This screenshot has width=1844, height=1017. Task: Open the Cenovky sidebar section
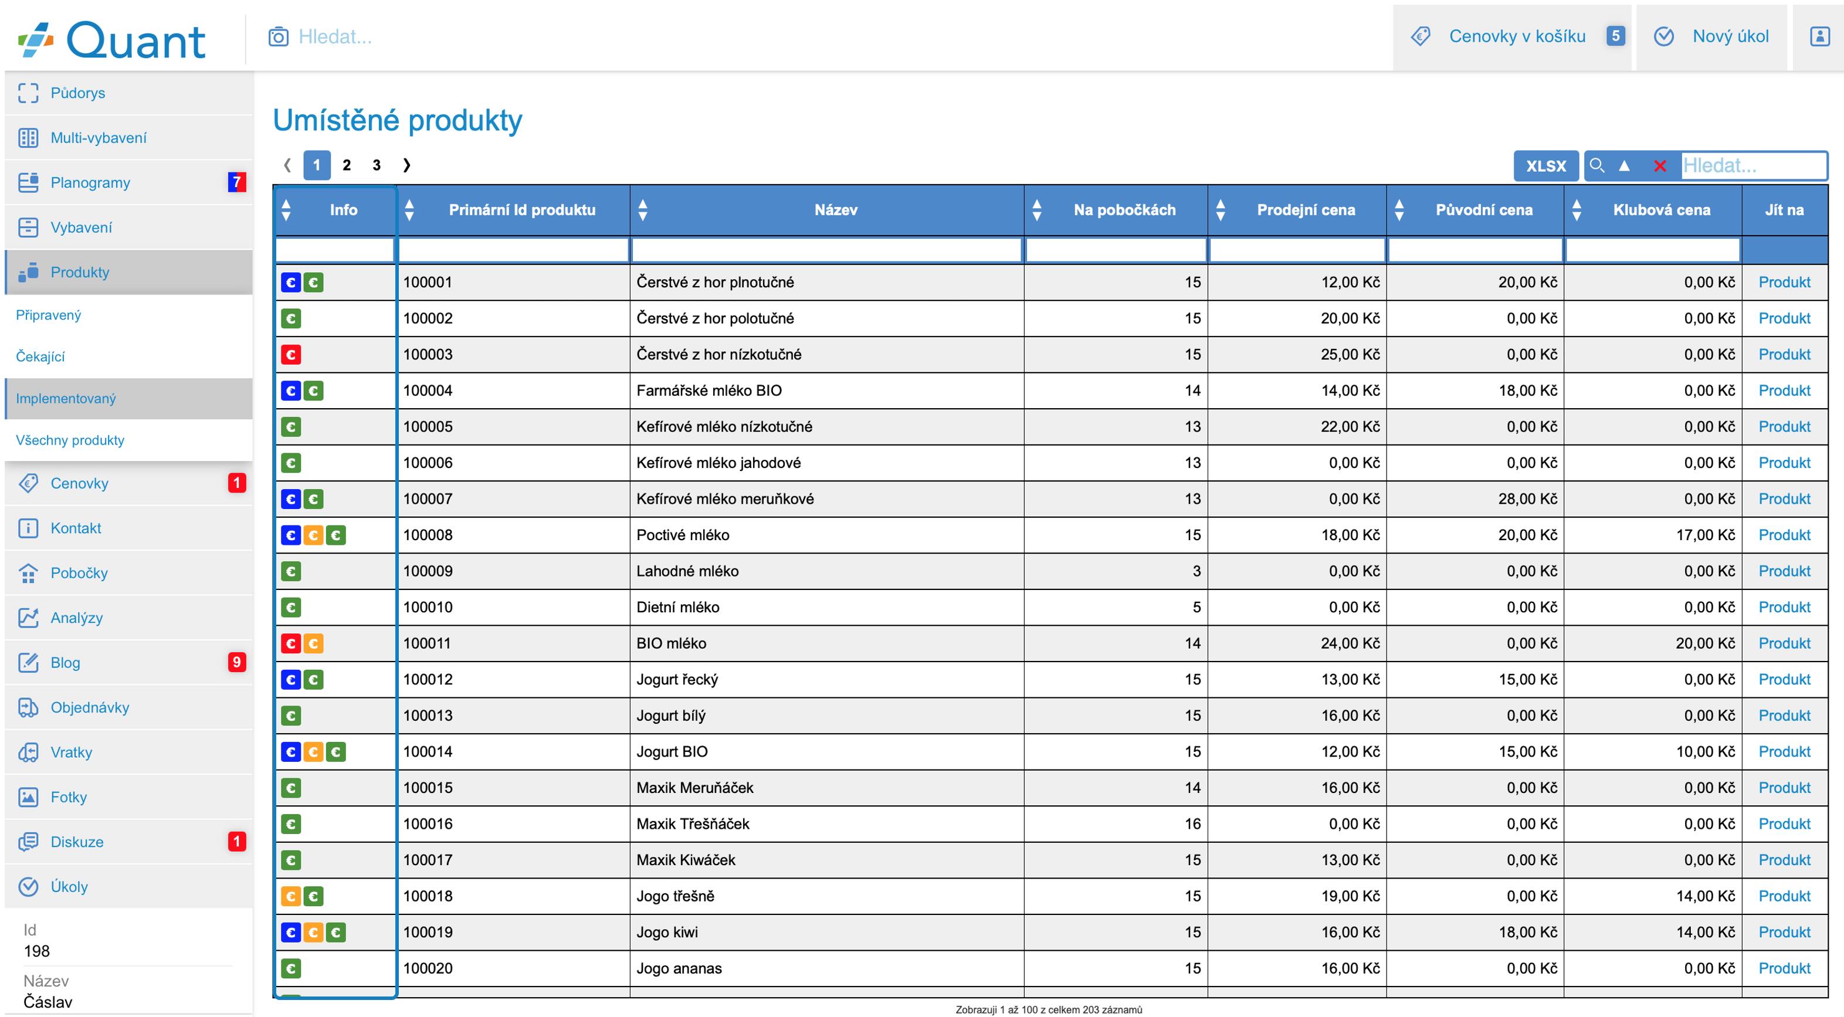[129, 483]
